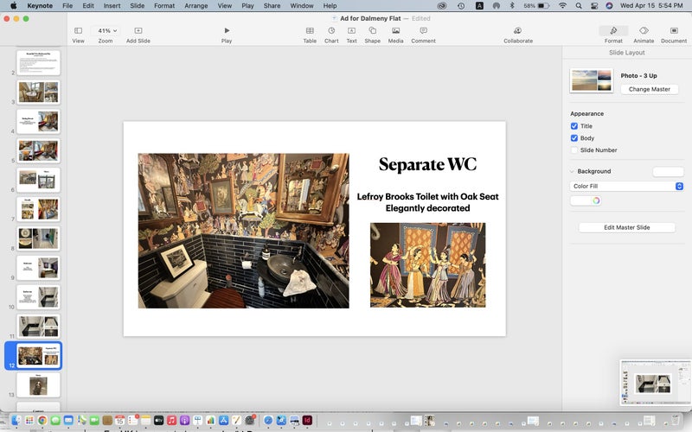
Task: Open the Chart toolbar icon
Action: click(x=331, y=31)
